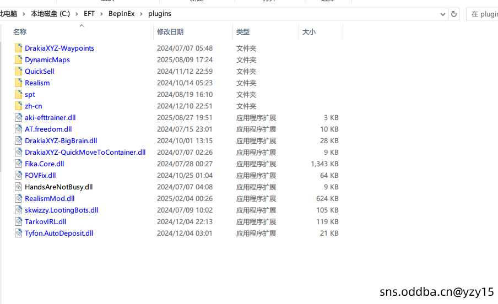The height and width of the screenshot is (304, 498).
Task: Expand the chevron after EFT breadcrumb
Action: tap(101, 14)
